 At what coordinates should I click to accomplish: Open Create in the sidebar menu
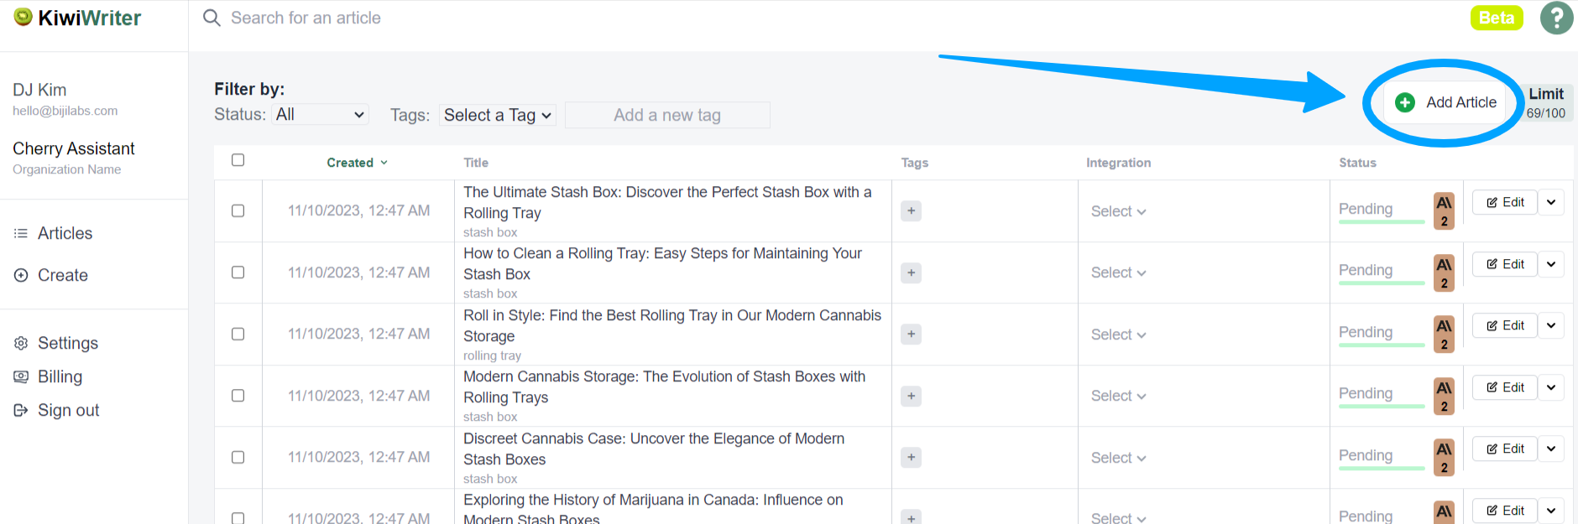pos(62,275)
